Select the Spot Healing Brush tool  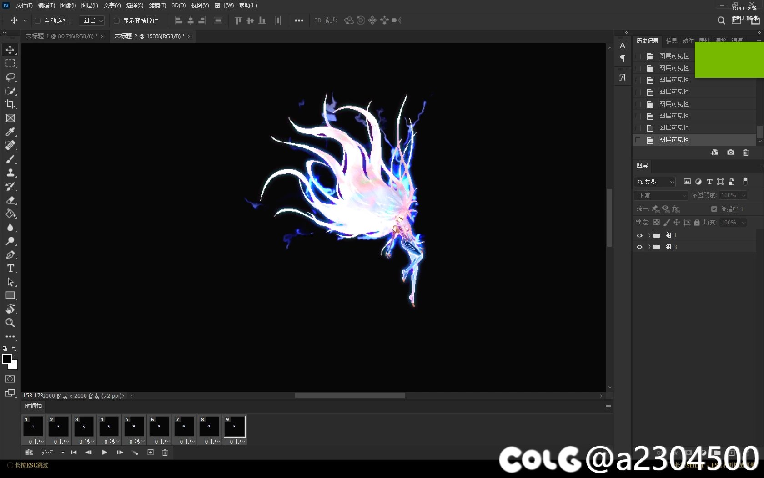[10, 145]
